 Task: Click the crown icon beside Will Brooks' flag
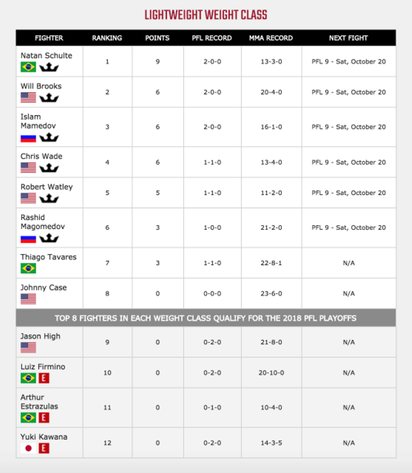point(49,98)
